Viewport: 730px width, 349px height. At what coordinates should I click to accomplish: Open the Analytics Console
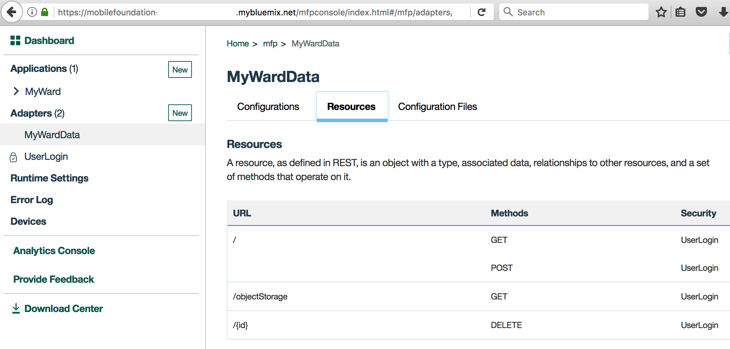click(x=53, y=250)
